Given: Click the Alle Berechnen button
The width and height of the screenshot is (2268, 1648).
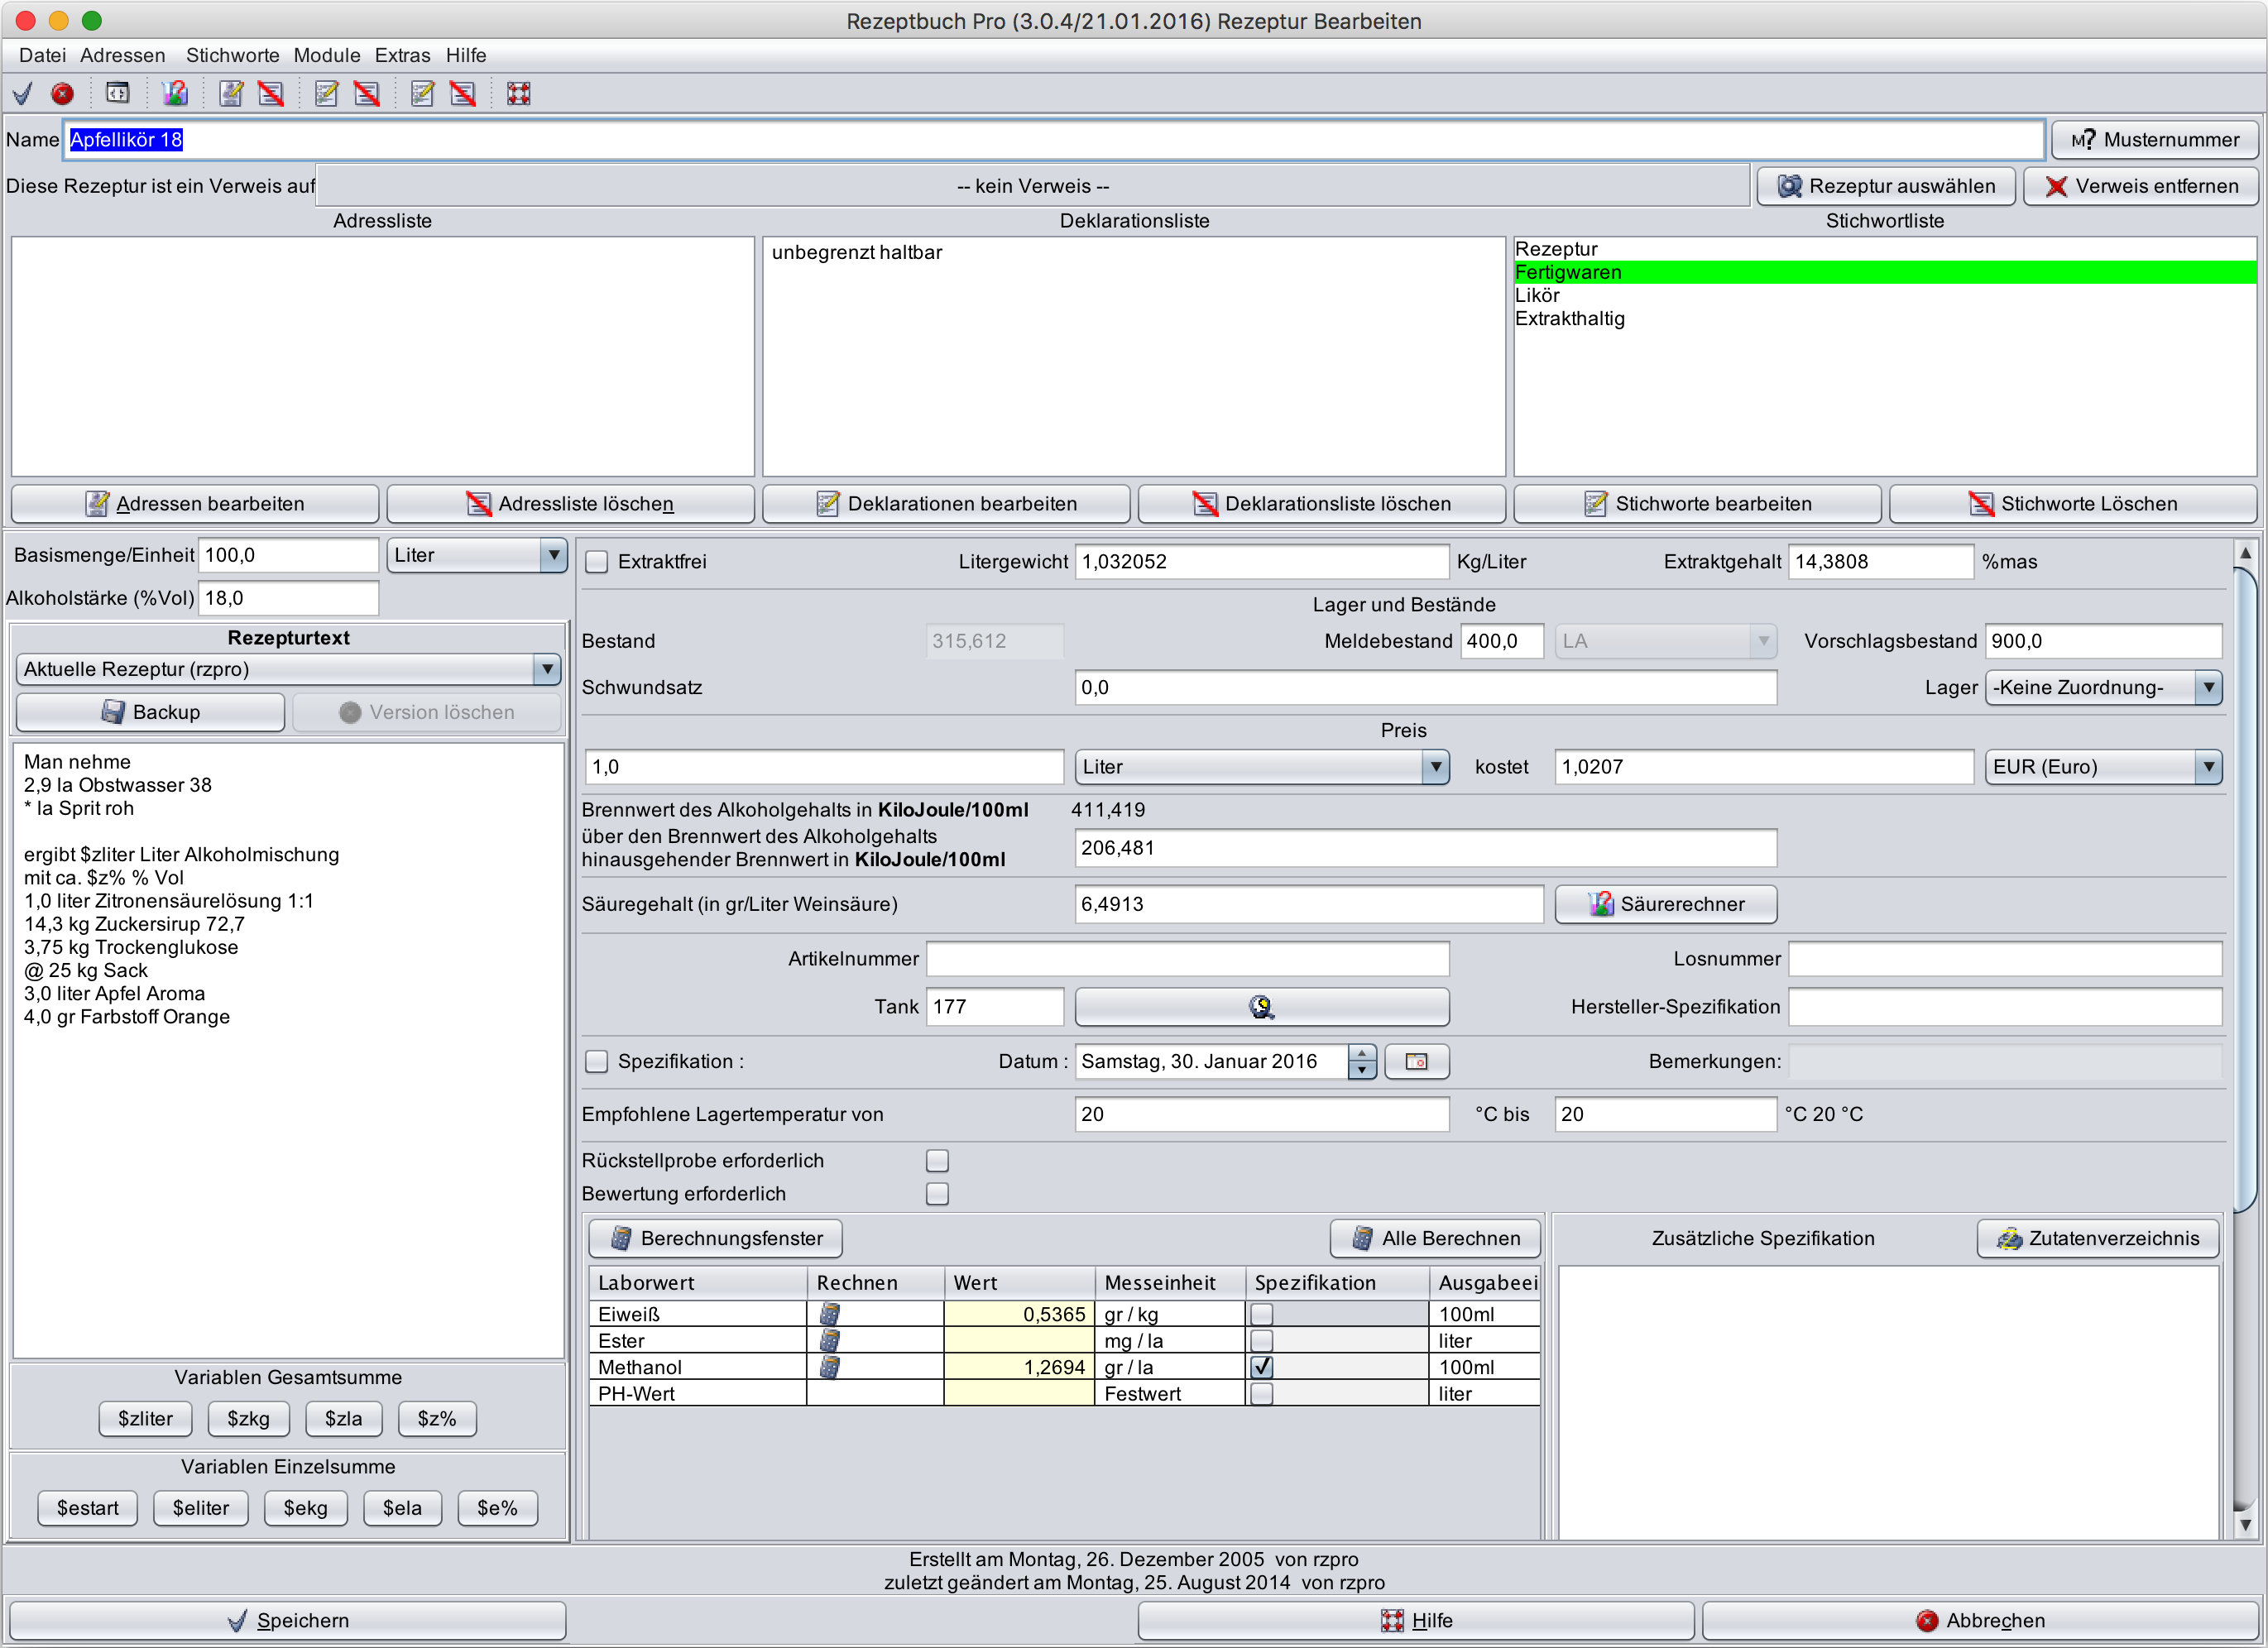Looking at the screenshot, I should (1435, 1239).
